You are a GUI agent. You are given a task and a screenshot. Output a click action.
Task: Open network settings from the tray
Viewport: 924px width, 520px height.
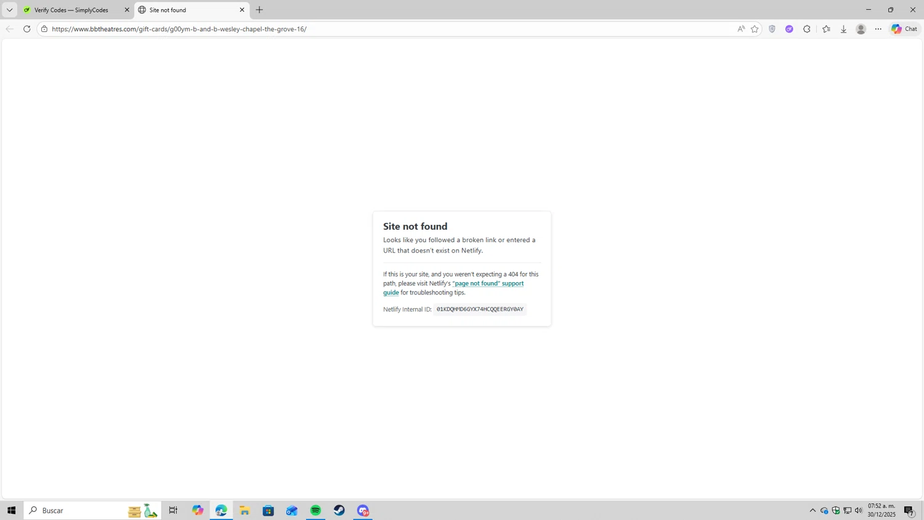[x=848, y=510]
